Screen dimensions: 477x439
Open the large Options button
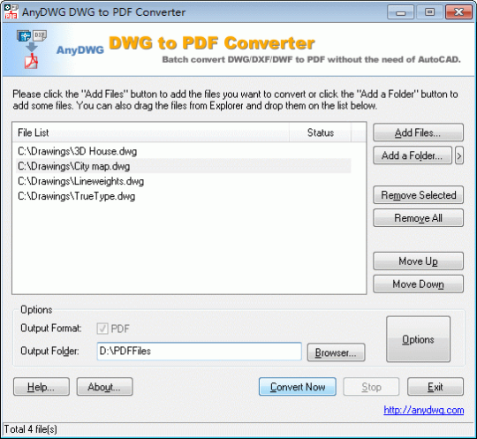pyautogui.click(x=418, y=339)
